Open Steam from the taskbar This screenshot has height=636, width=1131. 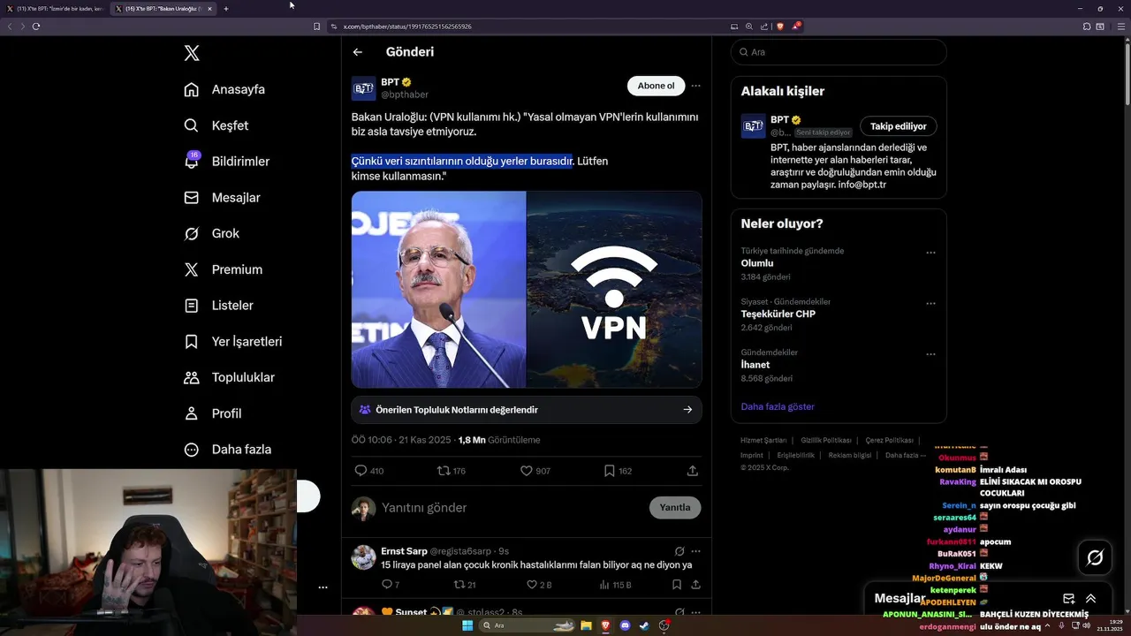[644, 625]
